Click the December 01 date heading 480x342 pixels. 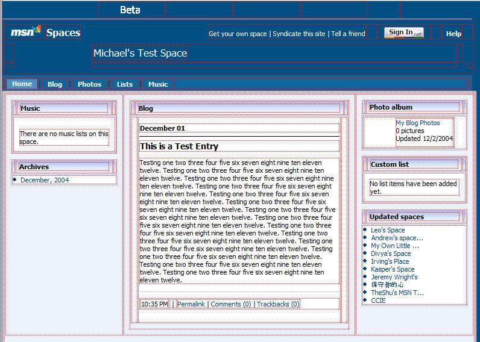tap(162, 128)
